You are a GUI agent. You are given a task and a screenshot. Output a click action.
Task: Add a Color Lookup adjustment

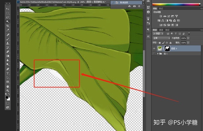click(179, 21)
